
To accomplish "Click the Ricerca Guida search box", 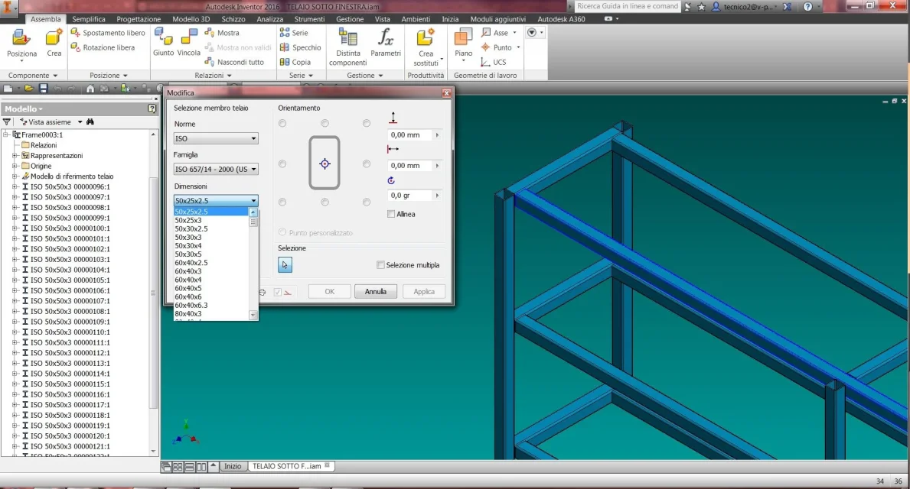I will point(628,6).
